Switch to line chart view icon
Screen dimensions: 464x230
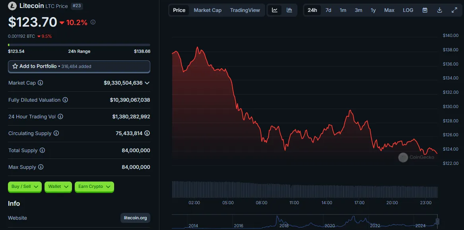pyautogui.click(x=275, y=10)
